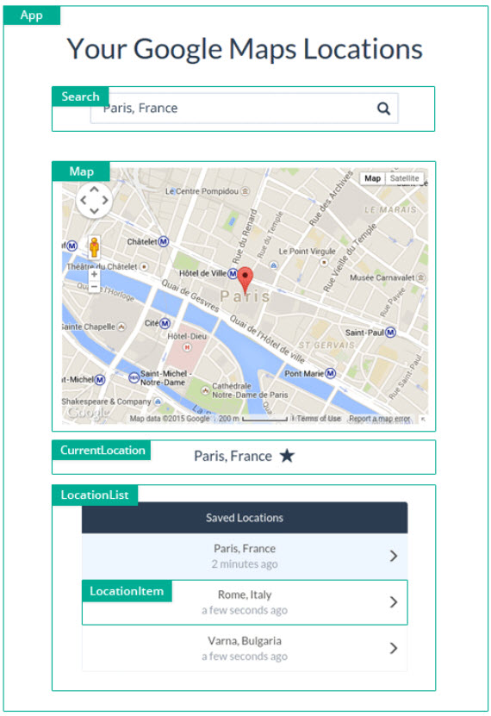Pan the map left with the left arrow

point(83,200)
